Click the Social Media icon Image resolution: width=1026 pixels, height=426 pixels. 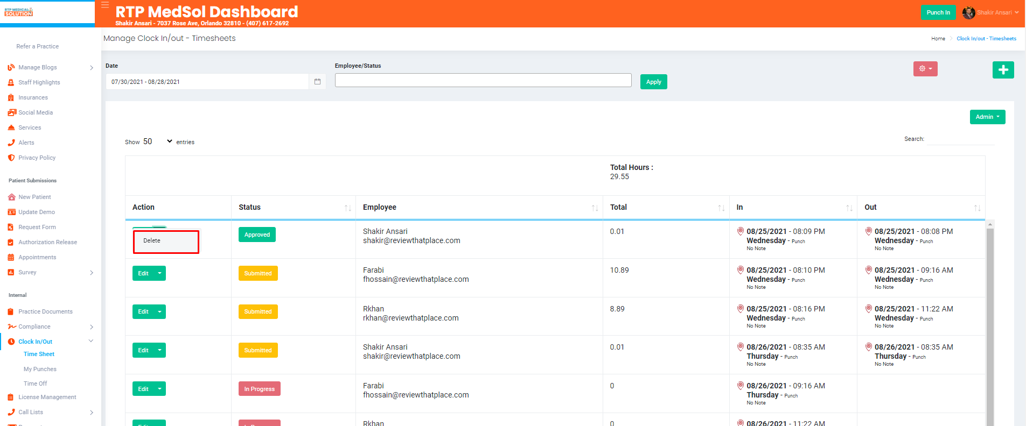coord(12,112)
